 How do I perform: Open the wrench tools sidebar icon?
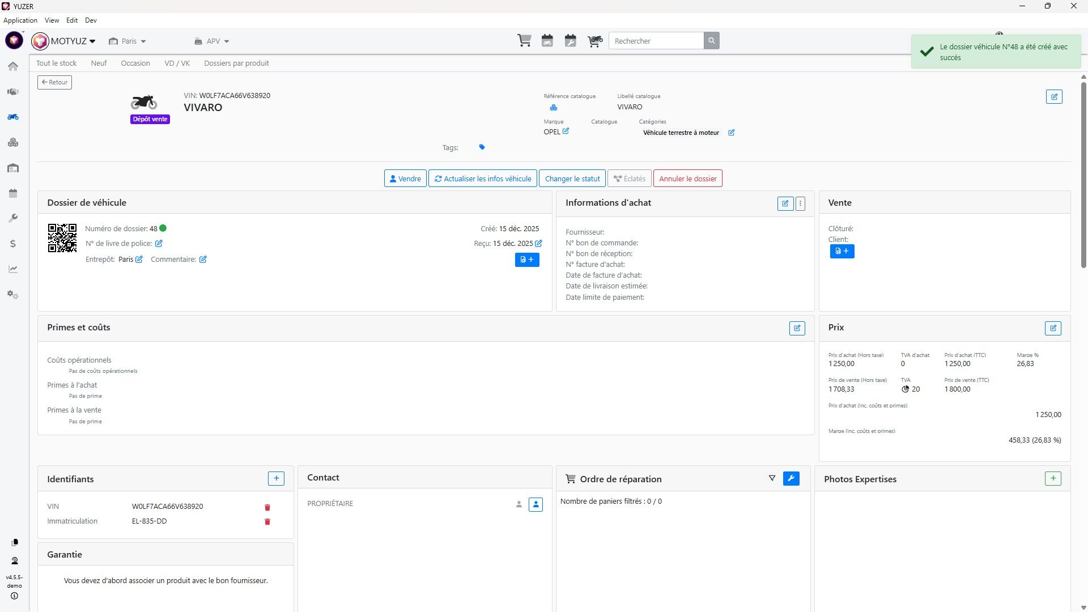click(13, 218)
